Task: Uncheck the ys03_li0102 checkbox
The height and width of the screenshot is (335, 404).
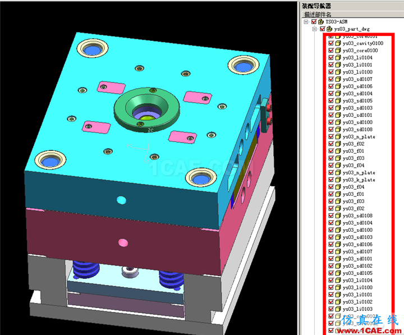Action: coord(331,302)
